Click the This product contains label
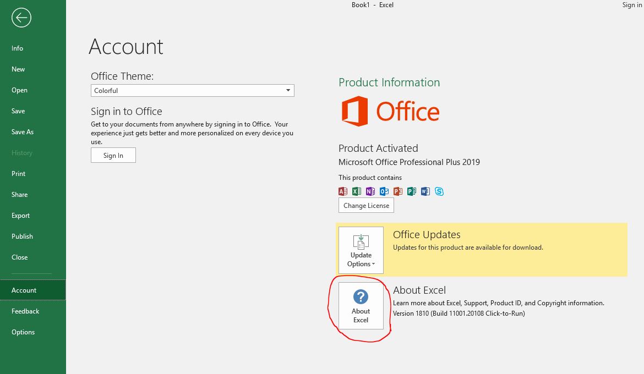Image resolution: width=644 pixels, height=374 pixels. 370,178
